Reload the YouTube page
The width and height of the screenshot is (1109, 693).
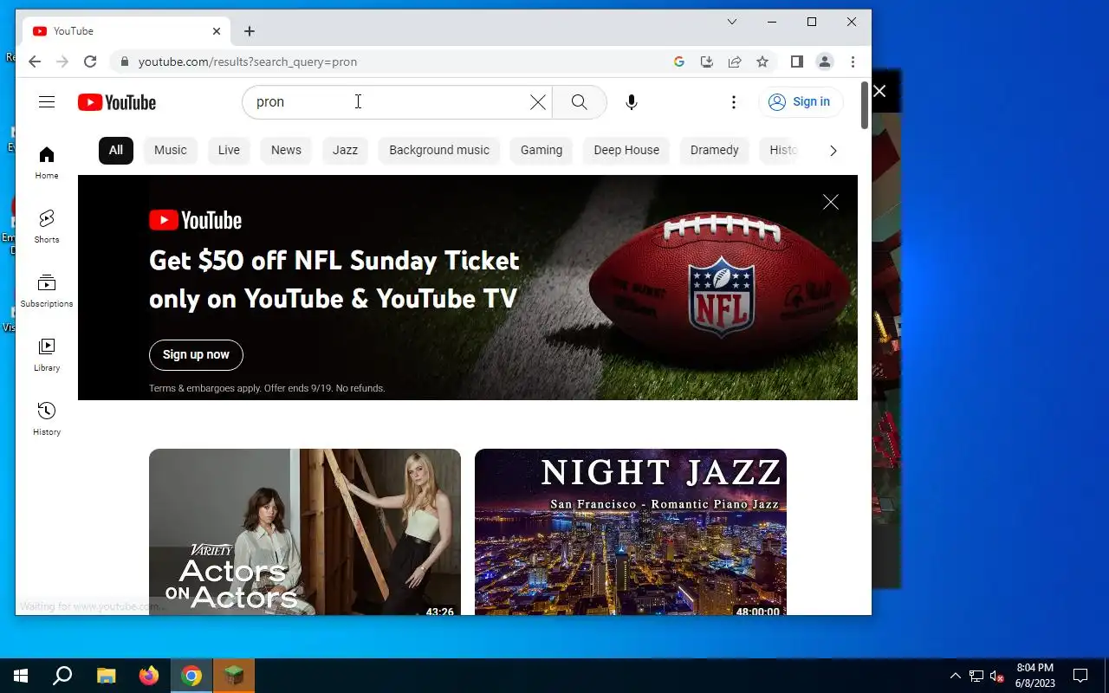coord(90,62)
